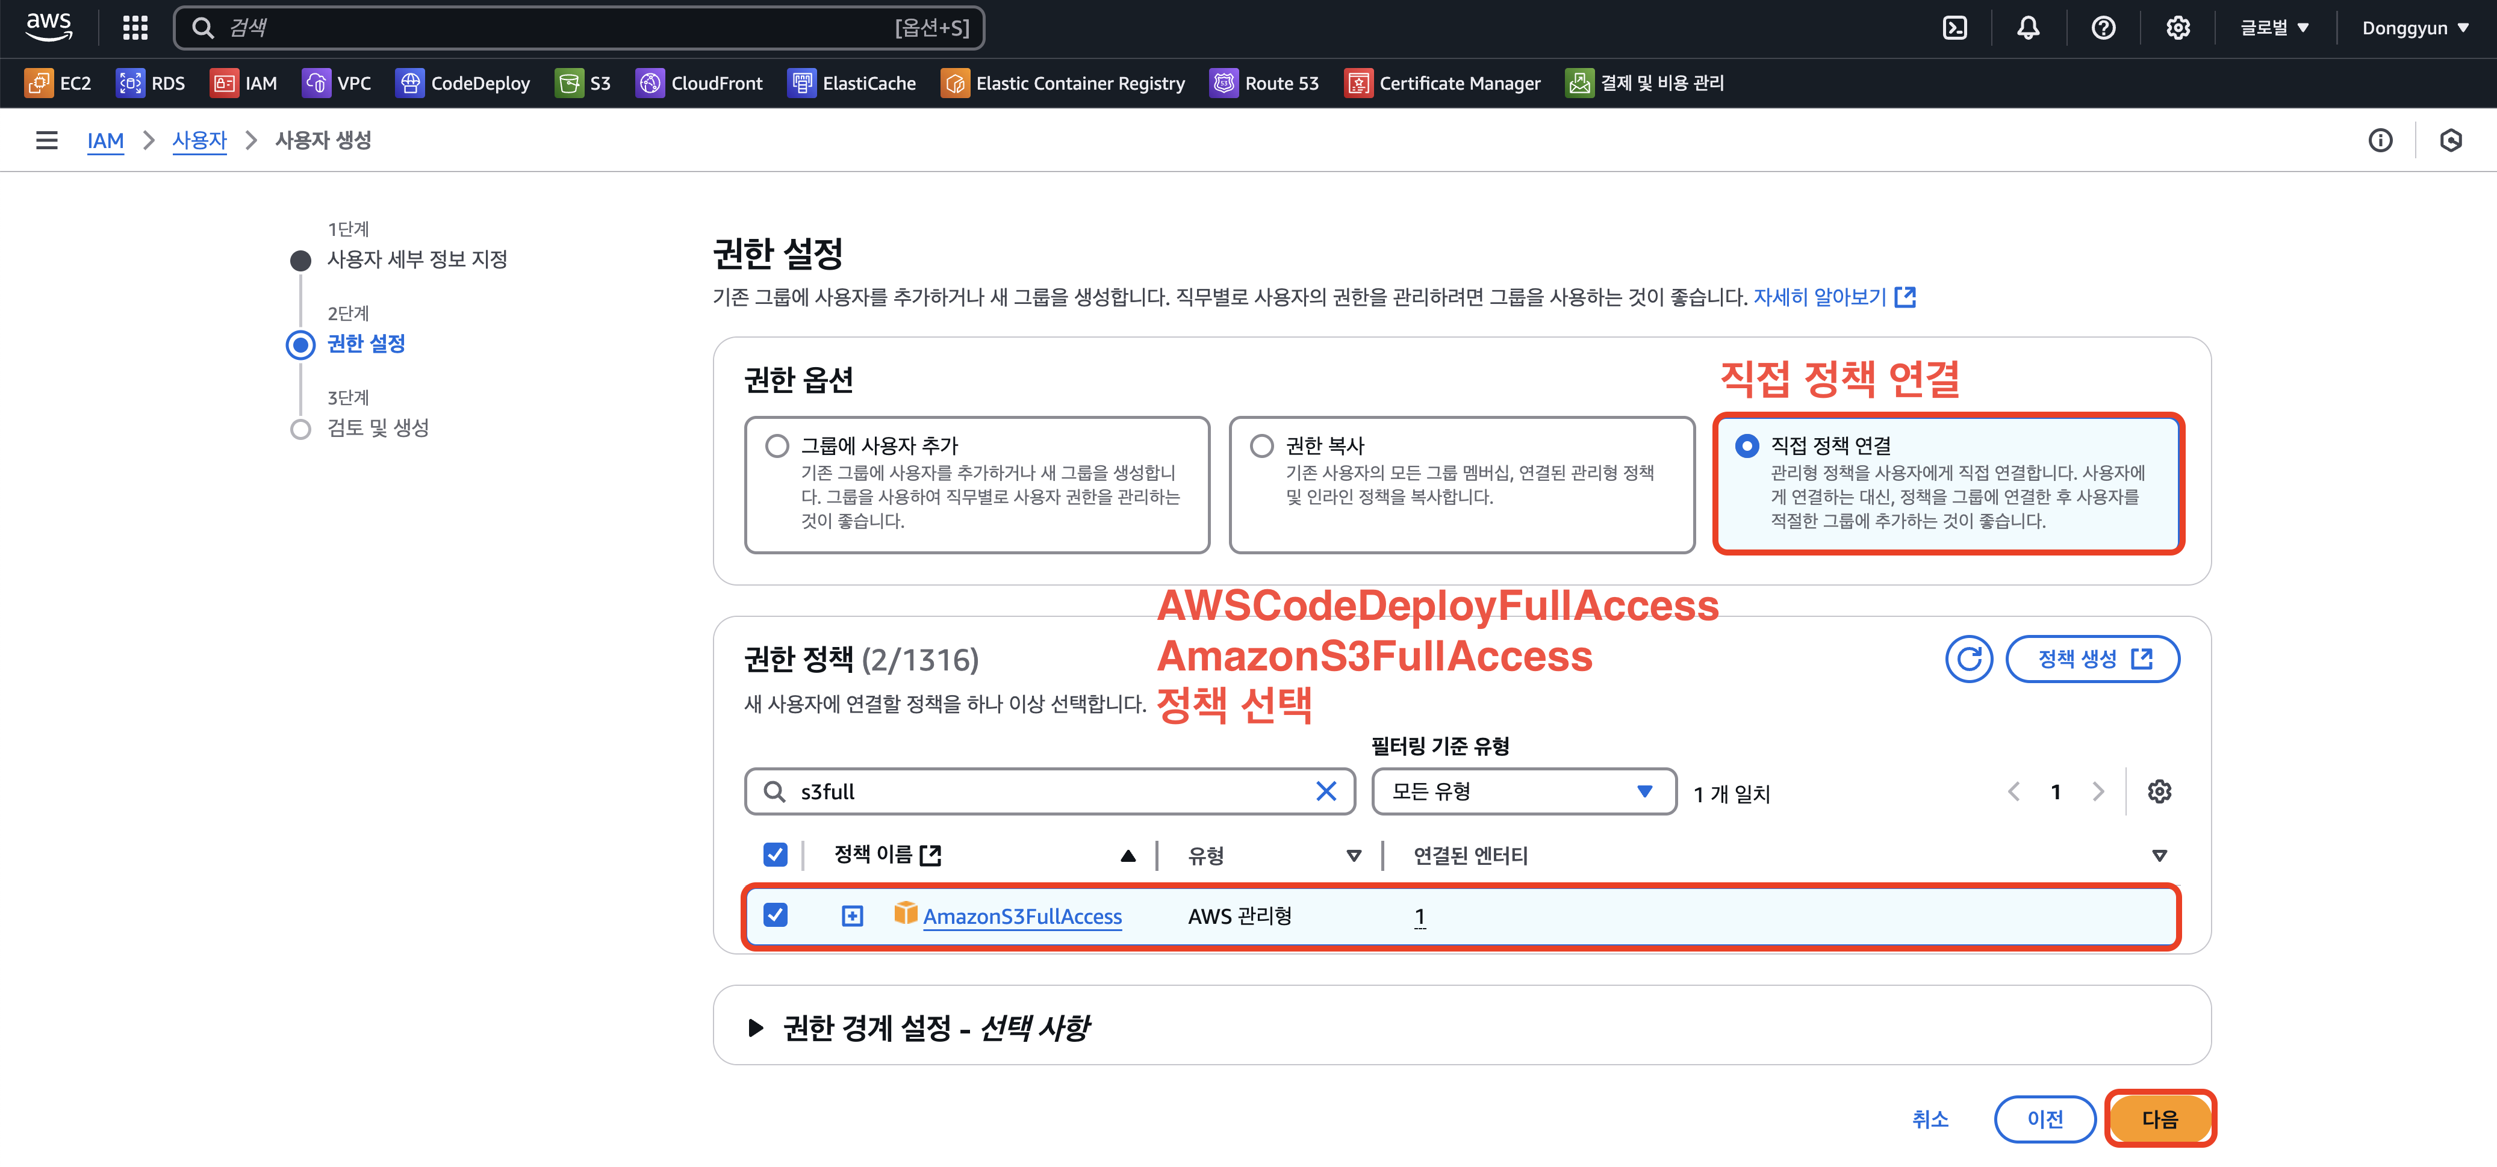The height and width of the screenshot is (1167, 2497).
Task: Open AWS CloudShell terminal icon
Action: (x=1954, y=28)
